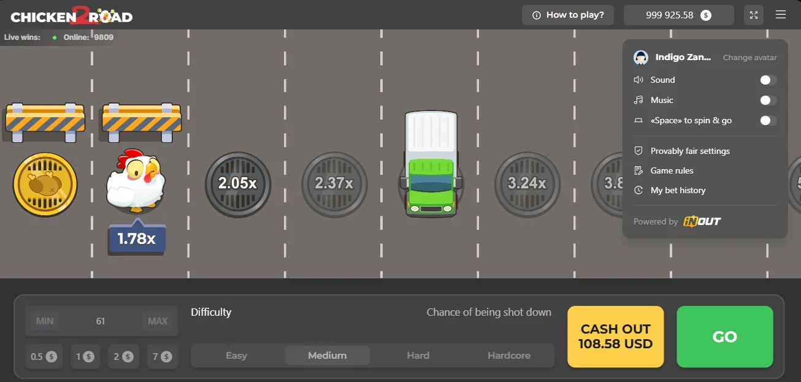The image size is (801, 382).
Task: Click the barrier above the chicken
Action: click(142, 122)
